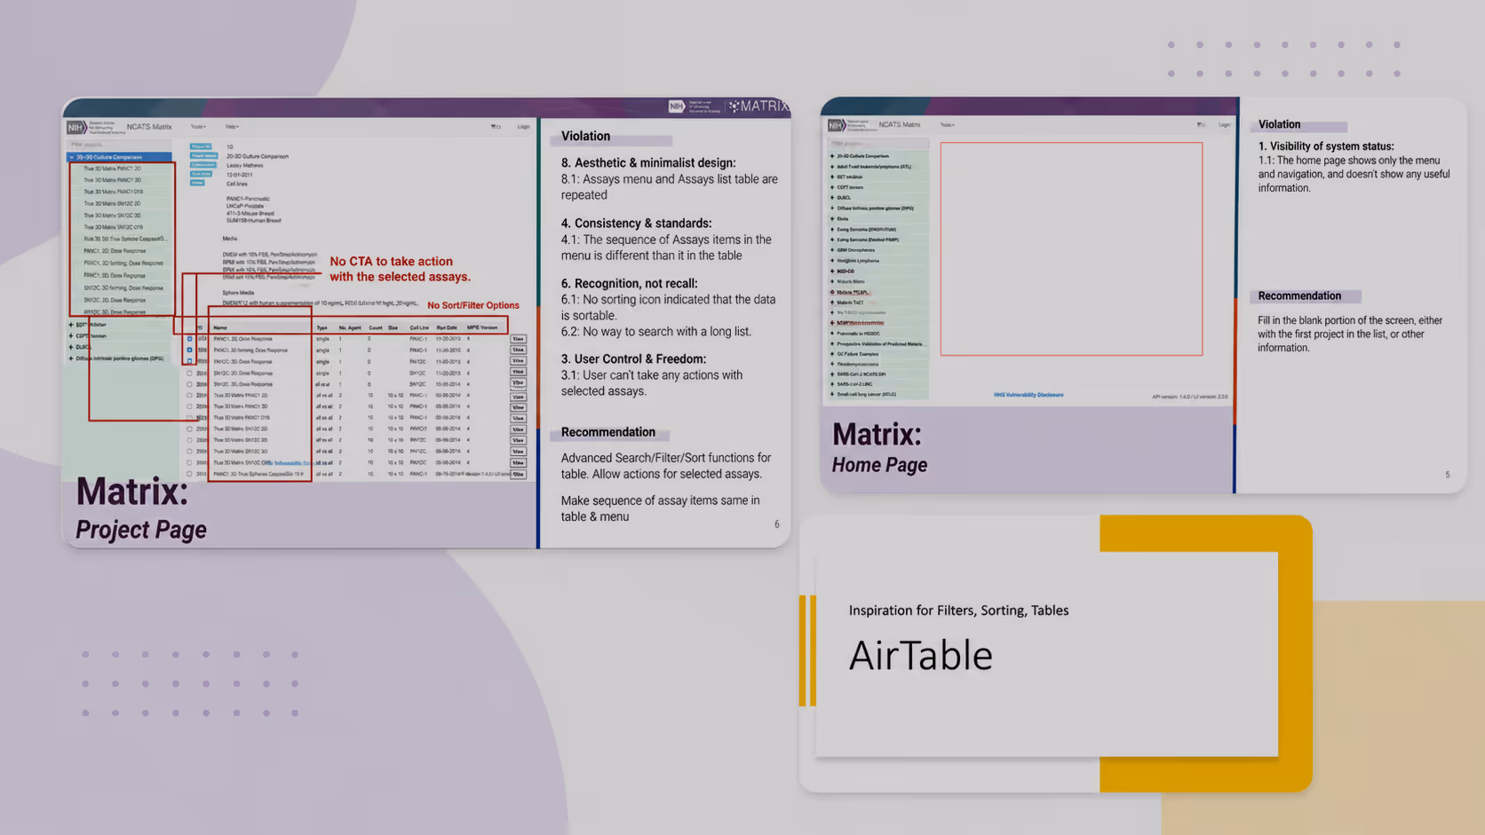Screen dimensions: 1485x835
Task: Click the No. Agent column header
Action: (x=350, y=327)
